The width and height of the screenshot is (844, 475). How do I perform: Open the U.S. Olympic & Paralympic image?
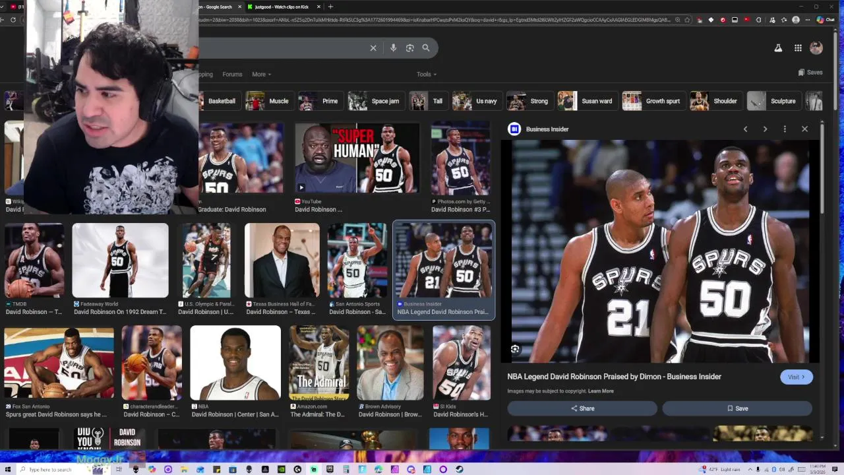click(x=206, y=261)
